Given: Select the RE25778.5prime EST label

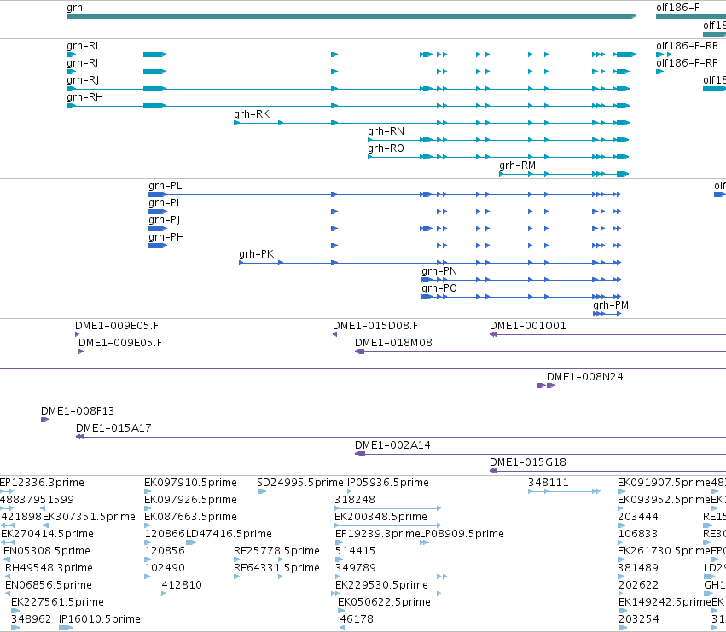Looking at the screenshot, I should pyautogui.click(x=277, y=552).
